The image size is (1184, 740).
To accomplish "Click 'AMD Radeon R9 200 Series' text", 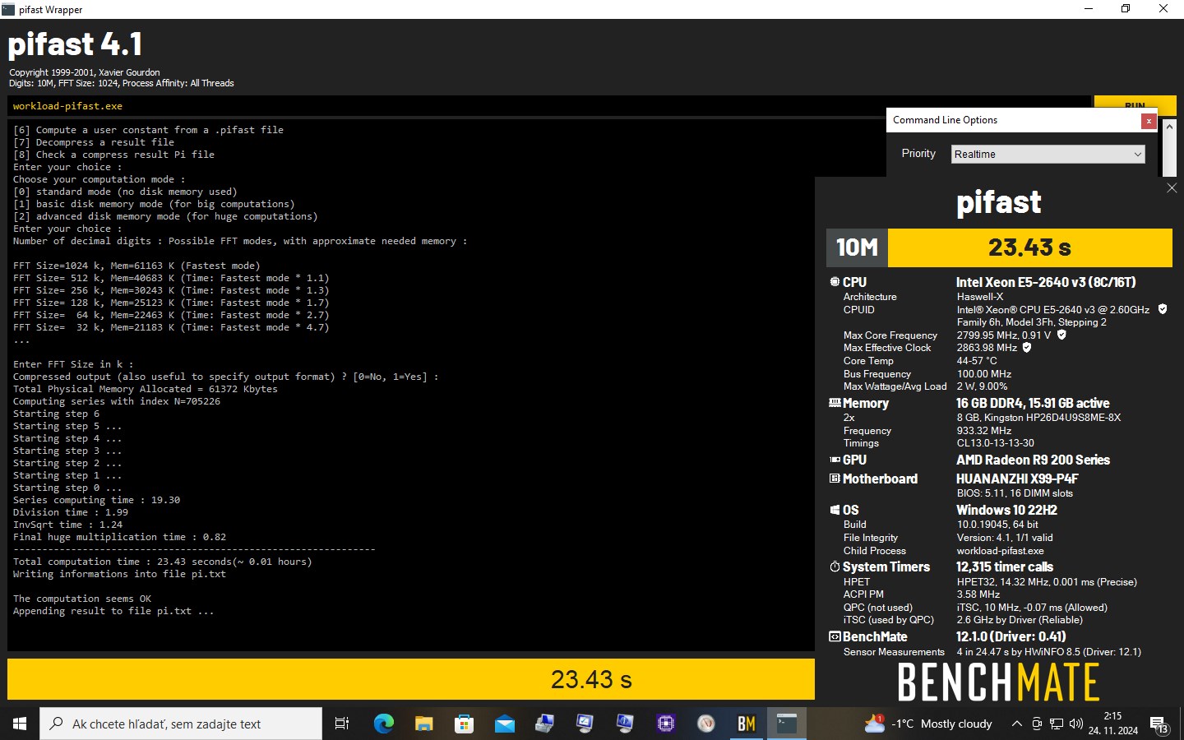I will pyautogui.click(x=1033, y=460).
